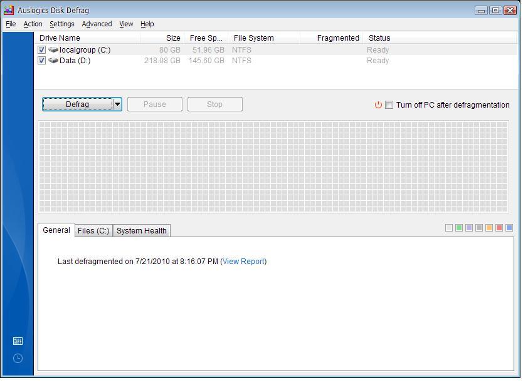Click the Stop button

(x=215, y=104)
